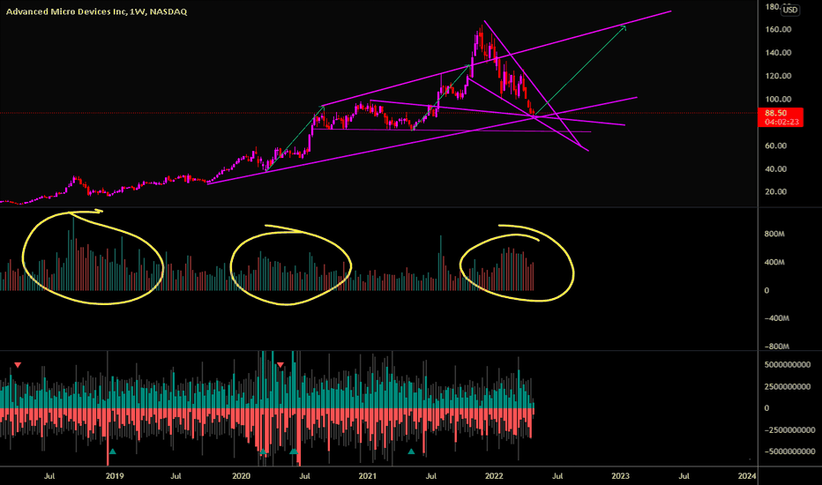Click the 2020 time axis label
The height and width of the screenshot is (485, 822).
[241, 476]
